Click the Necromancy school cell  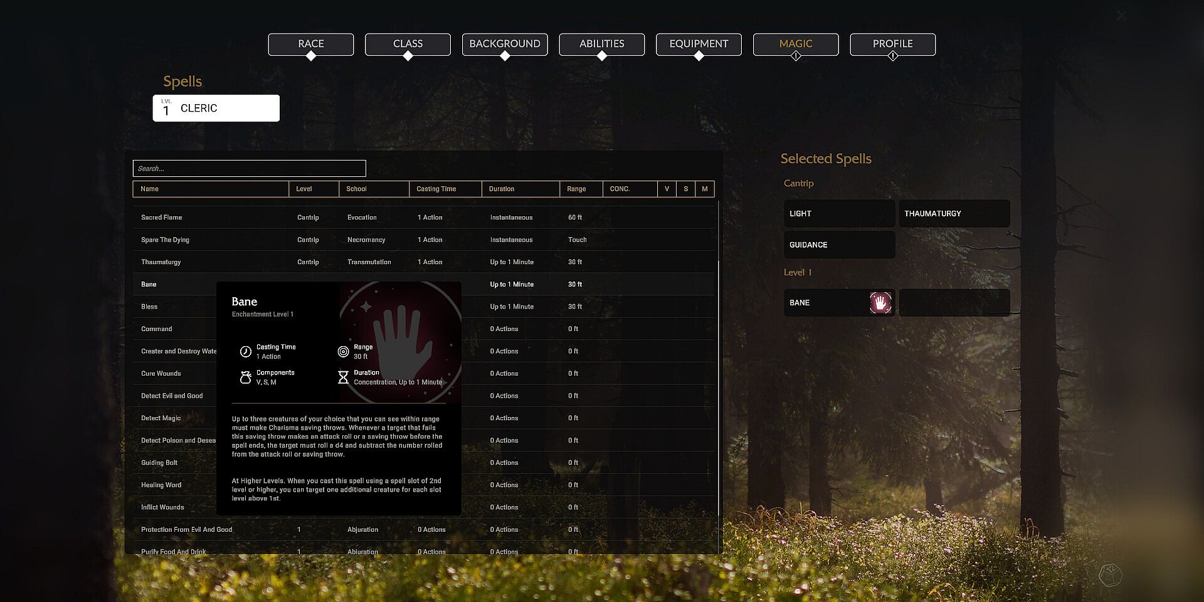(x=366, y=240)
